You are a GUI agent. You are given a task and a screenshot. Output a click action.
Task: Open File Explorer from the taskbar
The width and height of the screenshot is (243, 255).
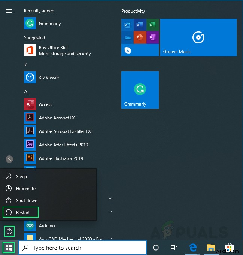(211, 248)
